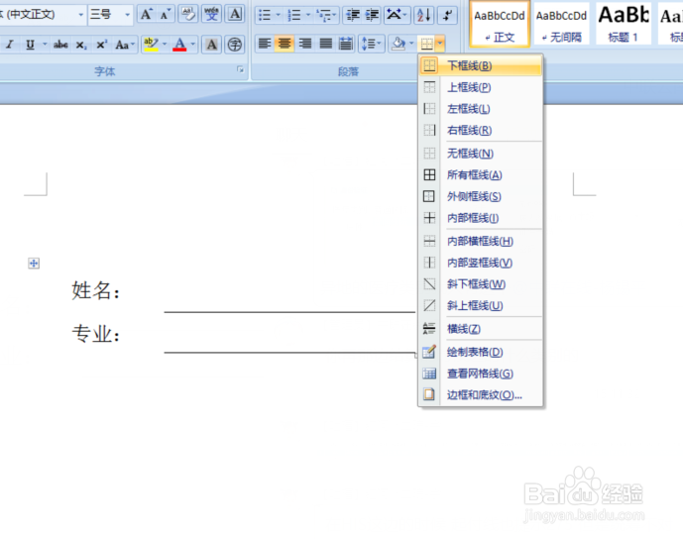Screen dimensions: 683x539
Task: Align text right
Action: click(x=305, y=44)
